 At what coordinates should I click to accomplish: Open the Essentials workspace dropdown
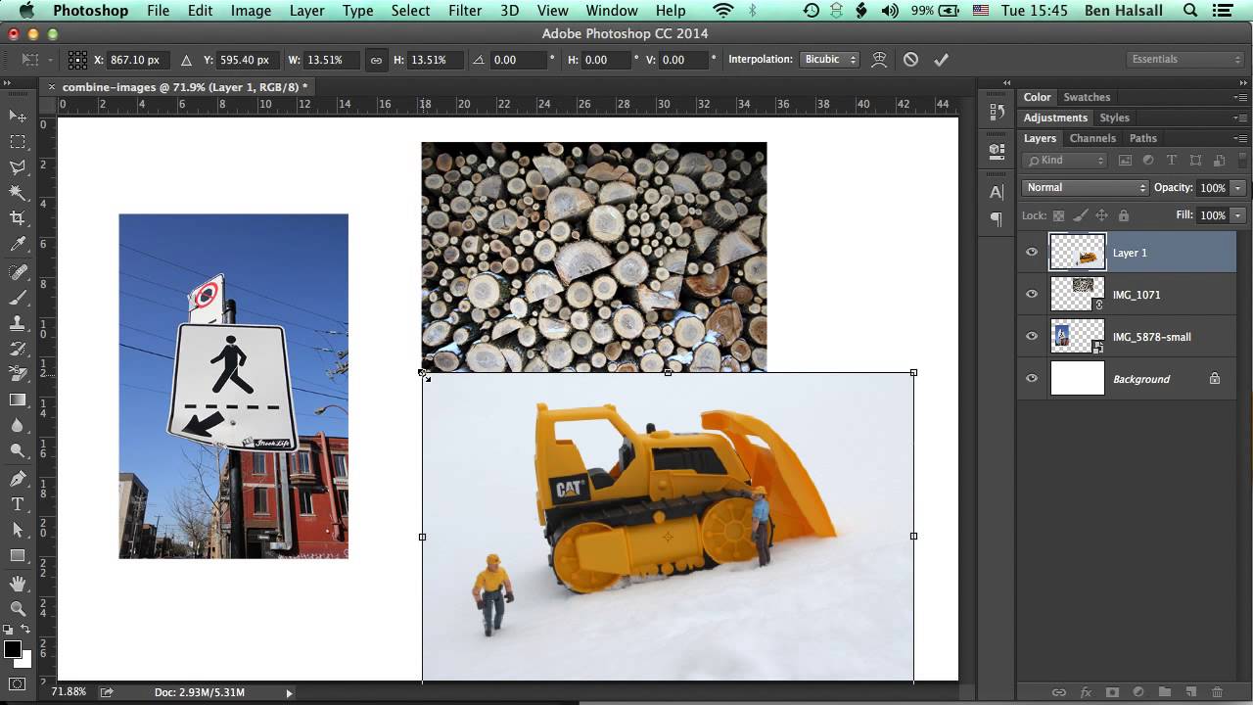coord(1185,60)
